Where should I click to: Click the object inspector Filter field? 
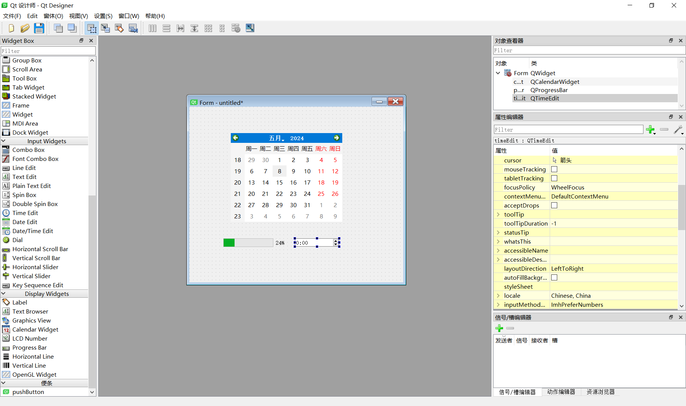(x=589, y=50)
